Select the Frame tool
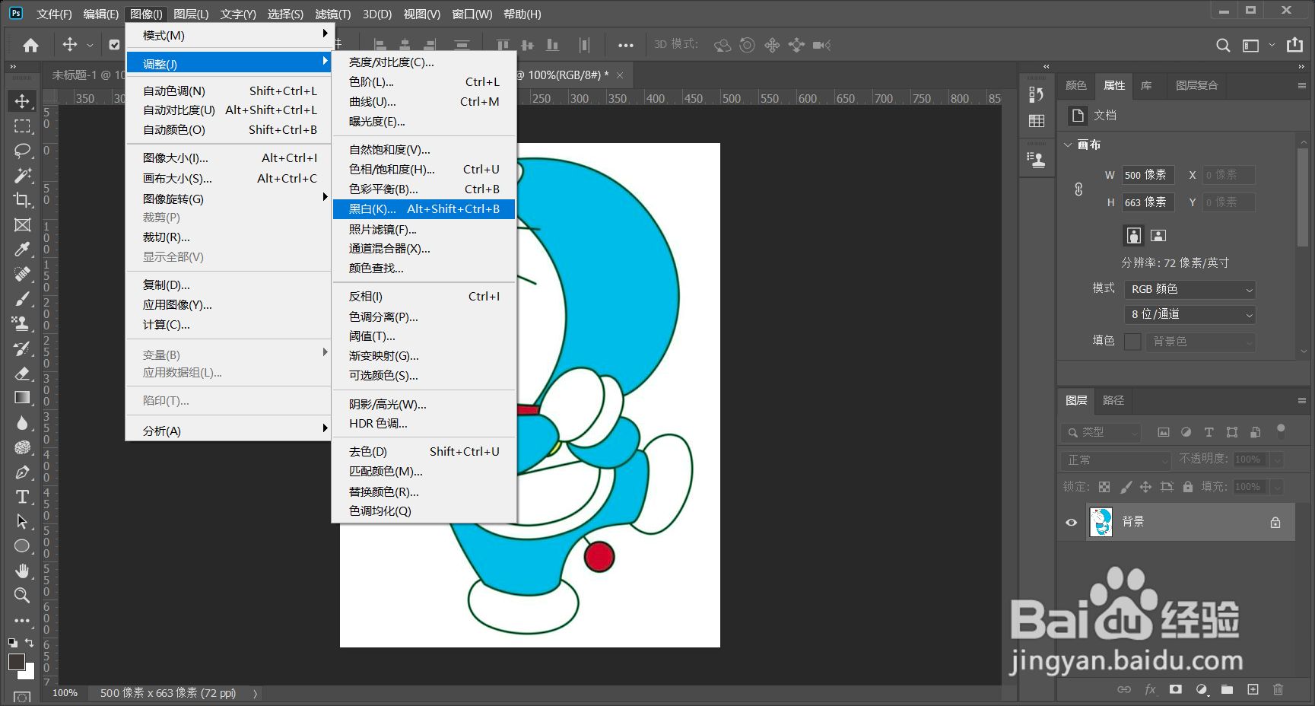Image resolution: width=1315 pixels, height=706 pixels. tap(22, 224)
